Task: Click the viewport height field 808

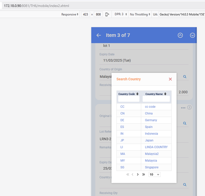Action: (98, 14)
